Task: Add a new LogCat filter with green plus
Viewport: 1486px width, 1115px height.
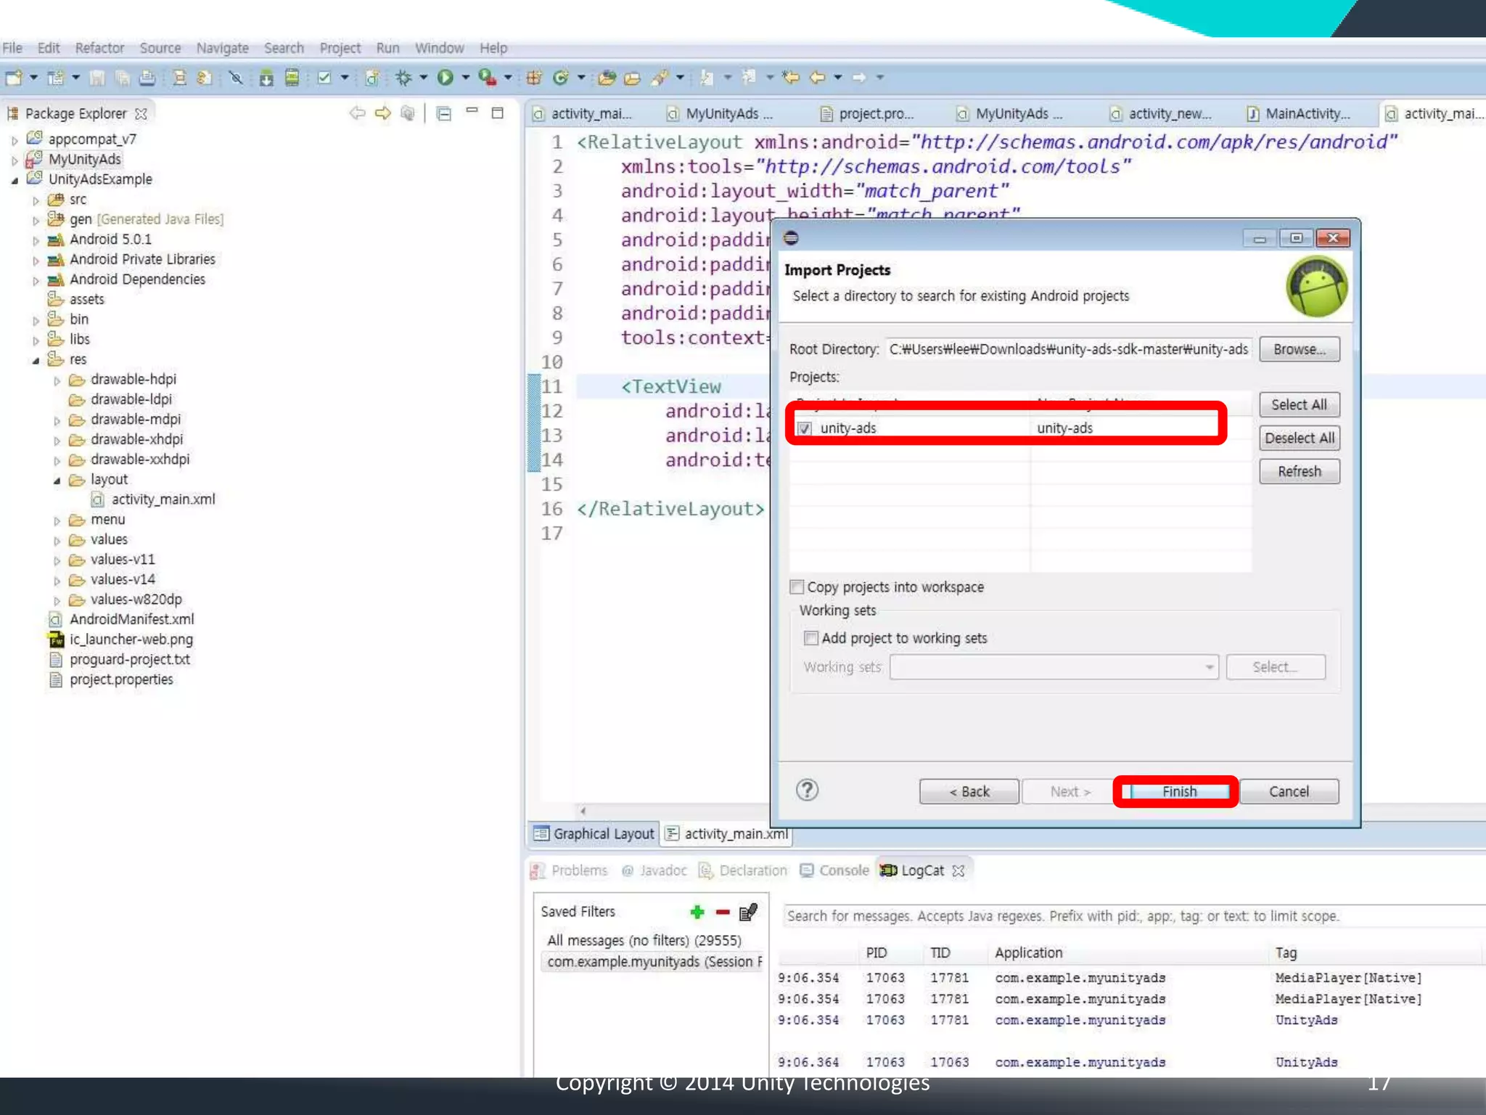Action: (x=697, y=912)
